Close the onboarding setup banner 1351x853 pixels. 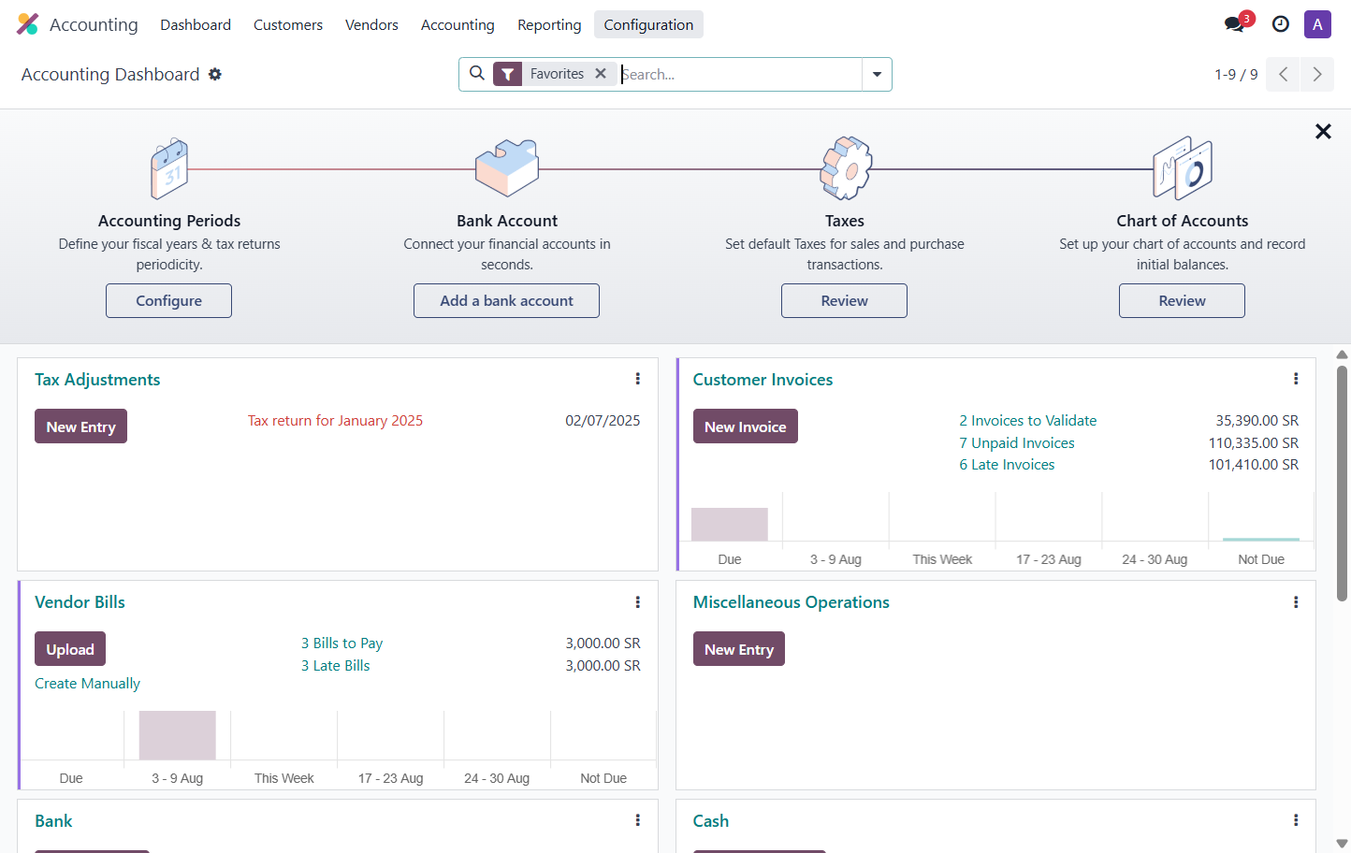[1323, 132]
